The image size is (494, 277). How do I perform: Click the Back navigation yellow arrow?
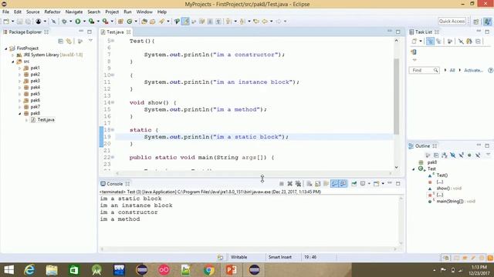click(265, 22)
